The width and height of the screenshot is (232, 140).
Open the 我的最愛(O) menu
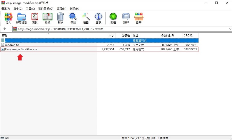tap(46, 9)
